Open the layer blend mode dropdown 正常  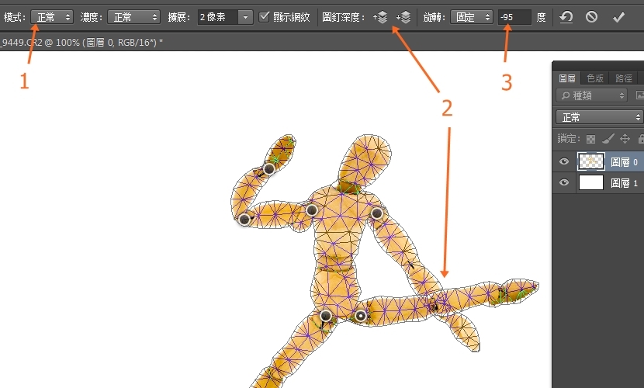pyautogui.click(x=599, y=117)
